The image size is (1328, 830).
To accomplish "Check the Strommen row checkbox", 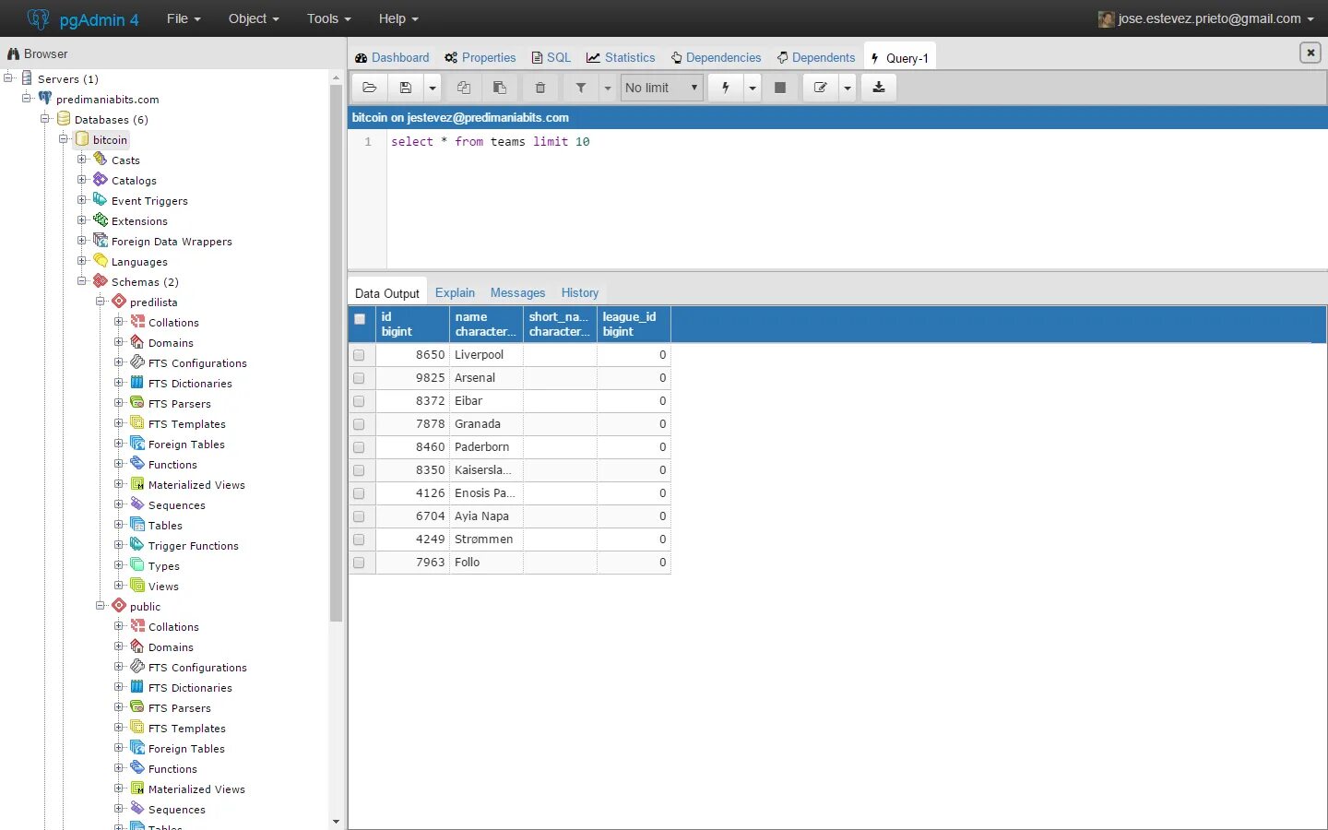I will click(359, 539).
